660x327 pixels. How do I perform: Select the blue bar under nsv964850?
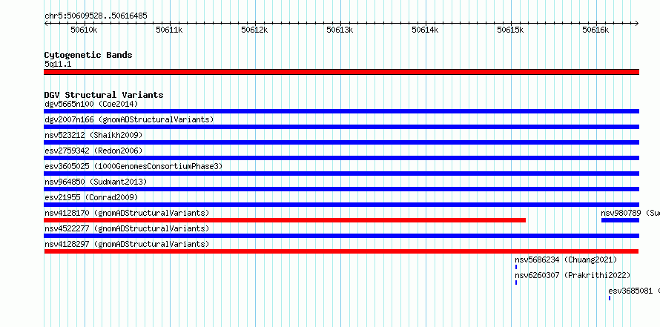341,189
